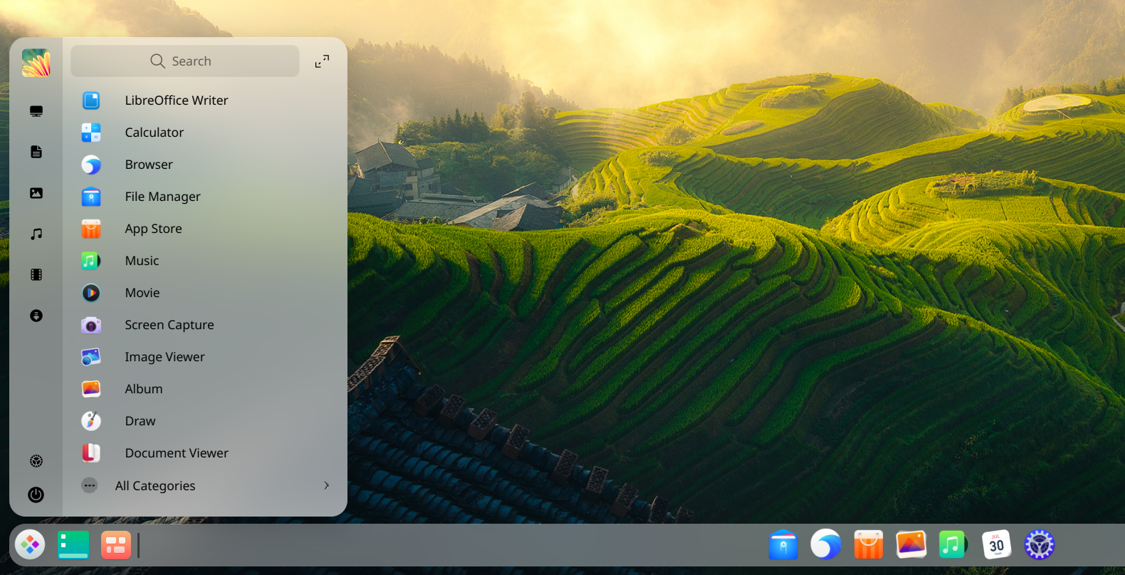Expand All Categories chevron arrow
The width and height of the screenshot is (1125, 575).
tap(326, 485)
